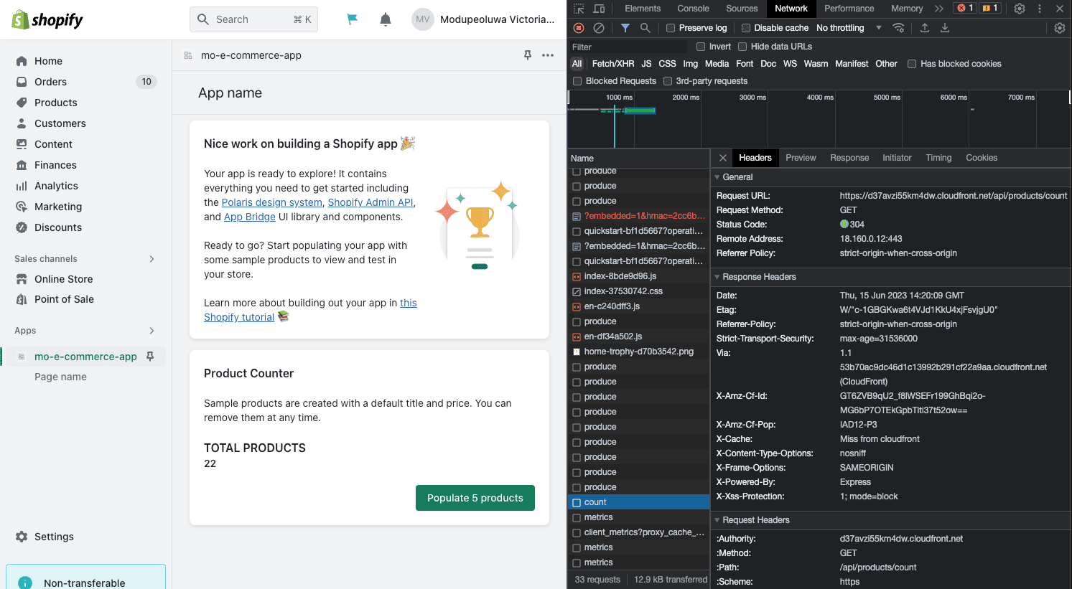Click the Home sidebar icon
The image size is (1072, 589).
(22, 61)
